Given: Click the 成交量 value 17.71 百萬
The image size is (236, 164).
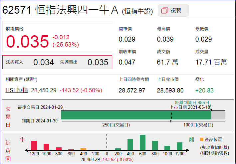Looking at the screenshot, I should point(211,62).
